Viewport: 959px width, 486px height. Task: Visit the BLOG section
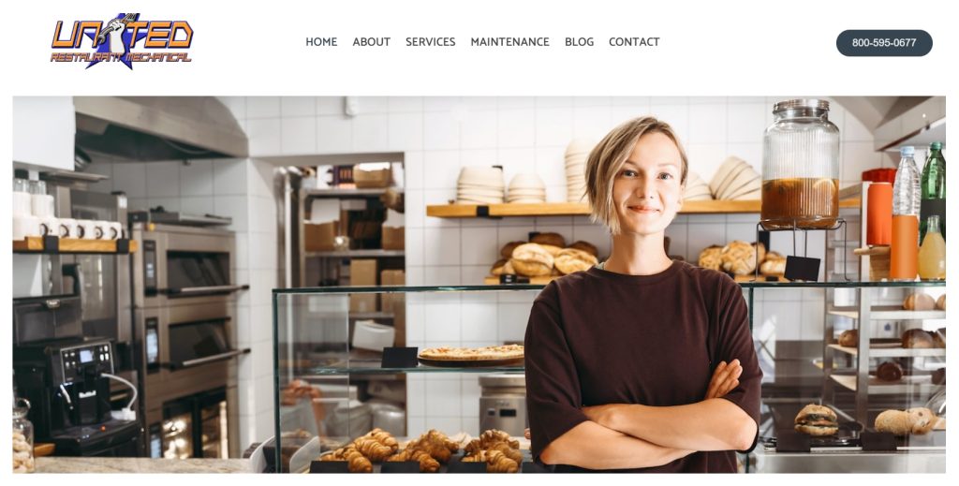(579, 42)
